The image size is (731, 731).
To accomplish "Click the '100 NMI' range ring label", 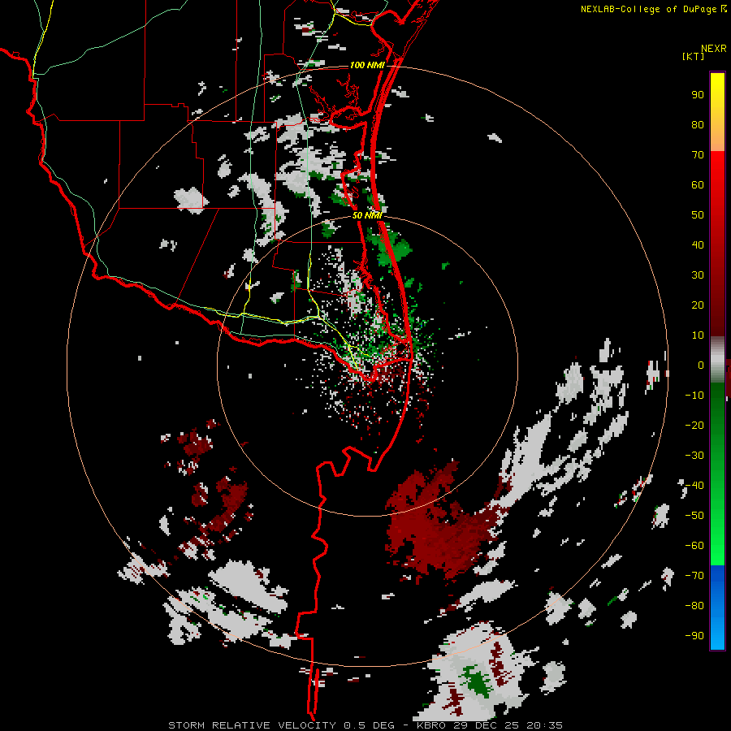I will pyautogui.click(x=367, y=65).
